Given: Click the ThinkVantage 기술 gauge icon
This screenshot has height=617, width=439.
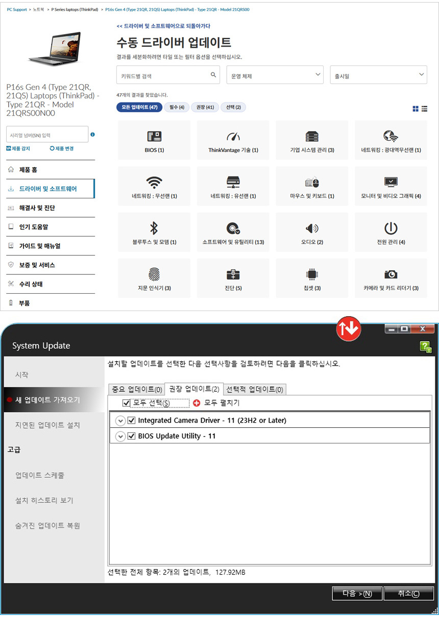Looking at the screenshot, I should (x=233, y=137).
